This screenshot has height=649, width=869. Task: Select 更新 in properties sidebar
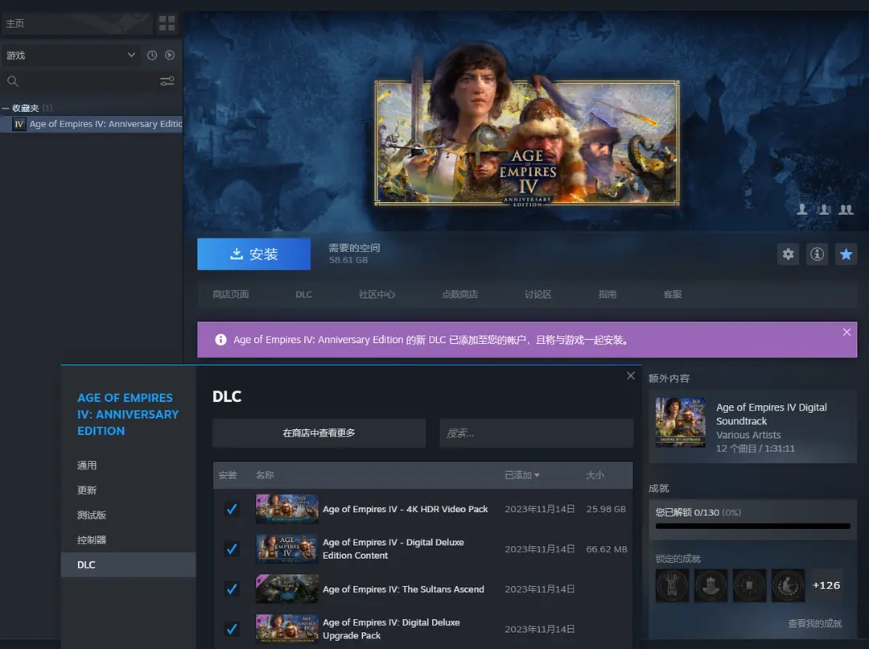(x=128, y=490)
